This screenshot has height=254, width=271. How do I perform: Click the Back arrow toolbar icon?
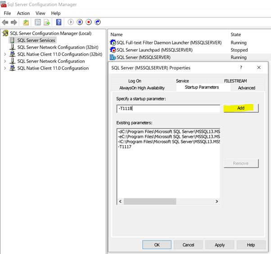(5, 22)
